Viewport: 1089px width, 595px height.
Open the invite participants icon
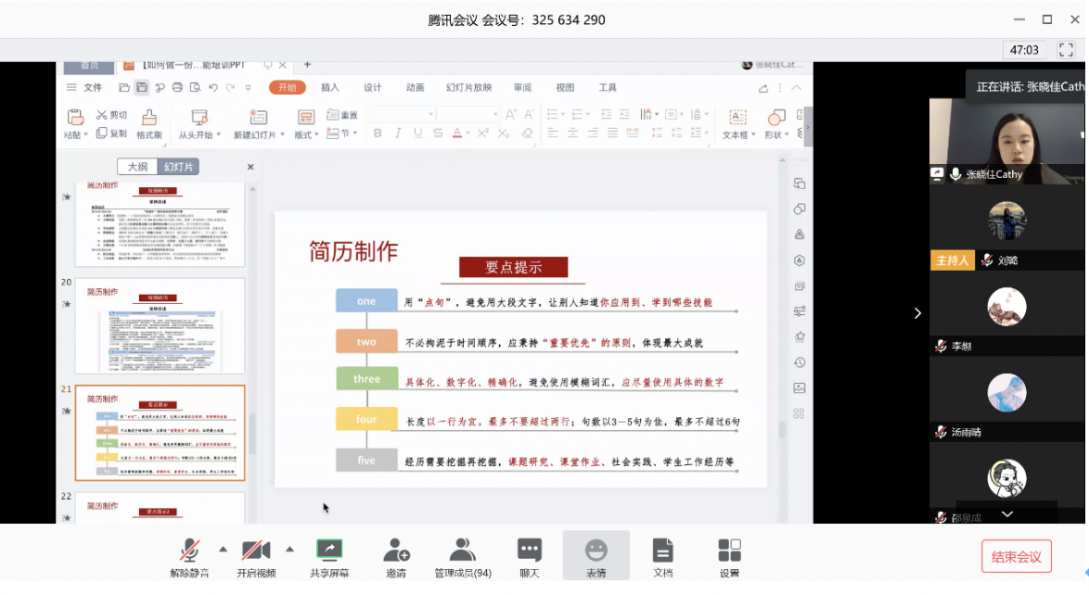click(x=396, y=551)
